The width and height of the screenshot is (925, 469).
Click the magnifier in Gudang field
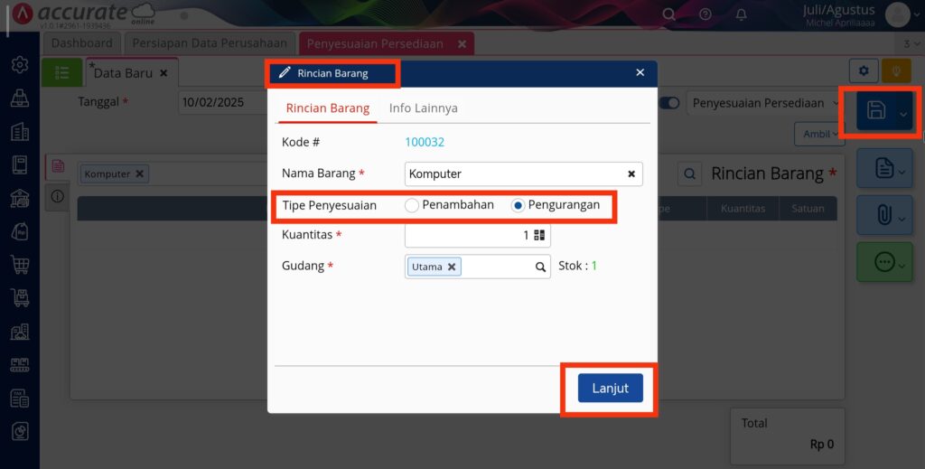pyautogui.click(x=540, y=267)
